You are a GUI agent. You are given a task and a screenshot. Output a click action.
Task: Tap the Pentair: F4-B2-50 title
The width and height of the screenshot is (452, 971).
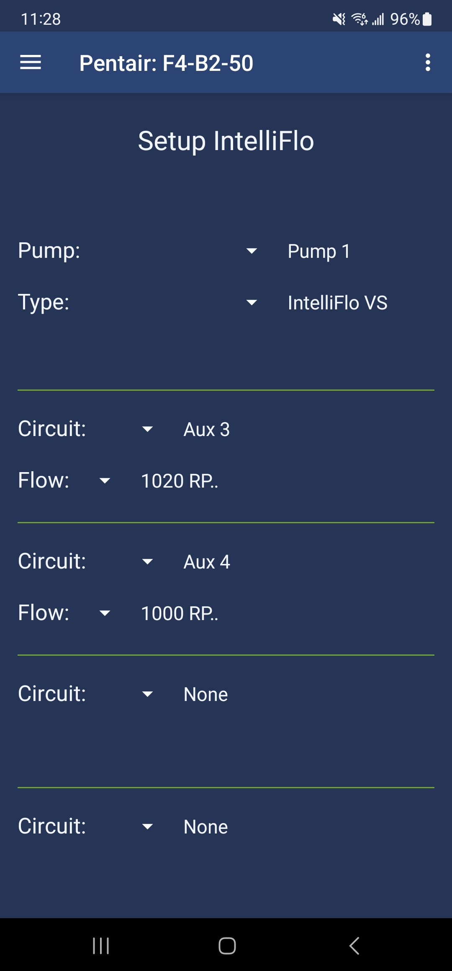[167, 63]
